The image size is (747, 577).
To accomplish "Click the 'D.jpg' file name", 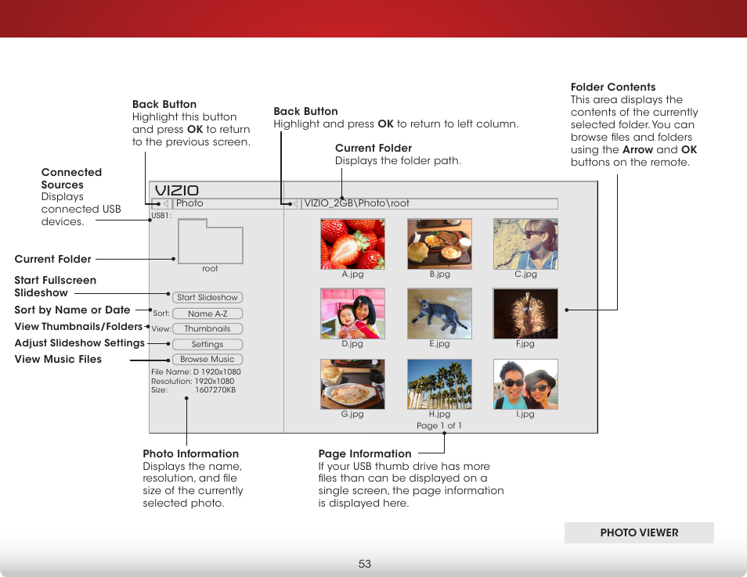I will [352, 344].
